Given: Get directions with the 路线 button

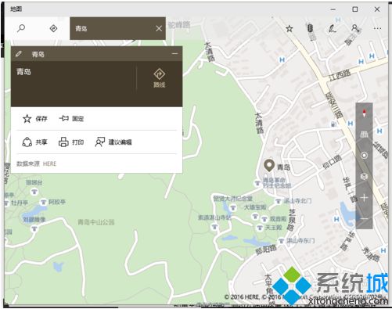Looking at the screenshot, I should (159, 77).
